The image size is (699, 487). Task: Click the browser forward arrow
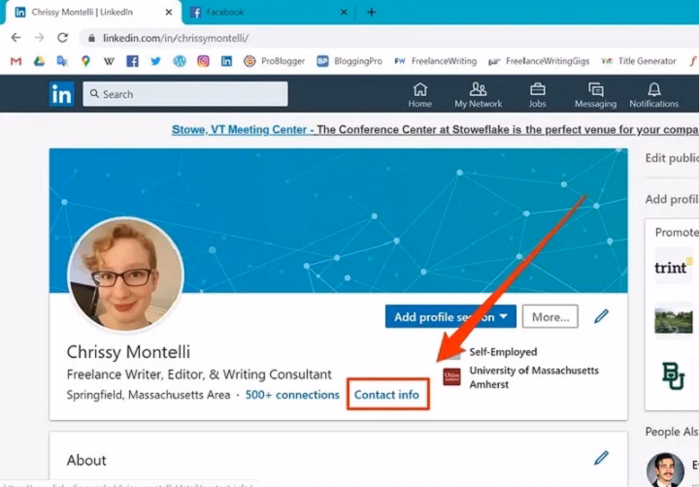pyautogui.click(x=39, y=38)
